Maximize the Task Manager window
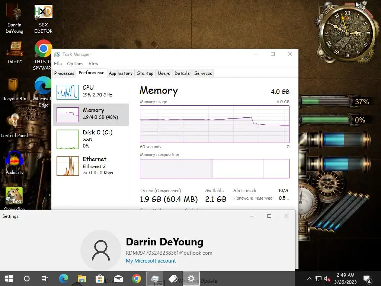The width and height of the screenshot is (381, 286). (273, 54)
